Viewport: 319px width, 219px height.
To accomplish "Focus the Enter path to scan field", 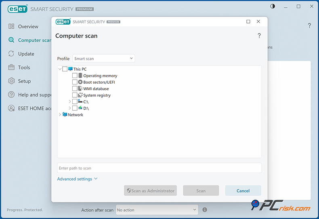I will [x=159, y=168].
